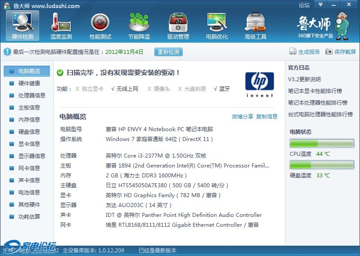Image resolution: width=360 pixels, height=256 pixels.
Task: Click the HP invent logo image
Action: (x=259, y=84)
